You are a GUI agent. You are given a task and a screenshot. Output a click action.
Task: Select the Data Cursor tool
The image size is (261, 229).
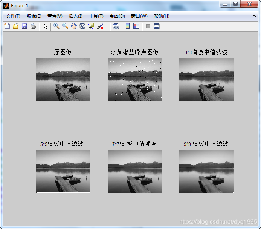(91, 26)
